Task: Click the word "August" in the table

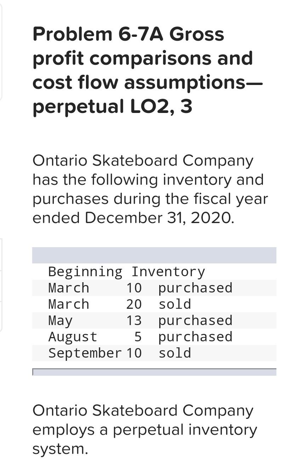Action: pyautogui.click(x=73, y=337)
